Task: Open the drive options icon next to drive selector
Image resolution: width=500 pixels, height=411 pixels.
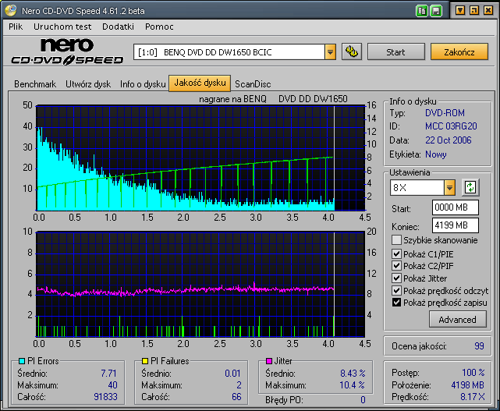Action: [x=352, y=51]
